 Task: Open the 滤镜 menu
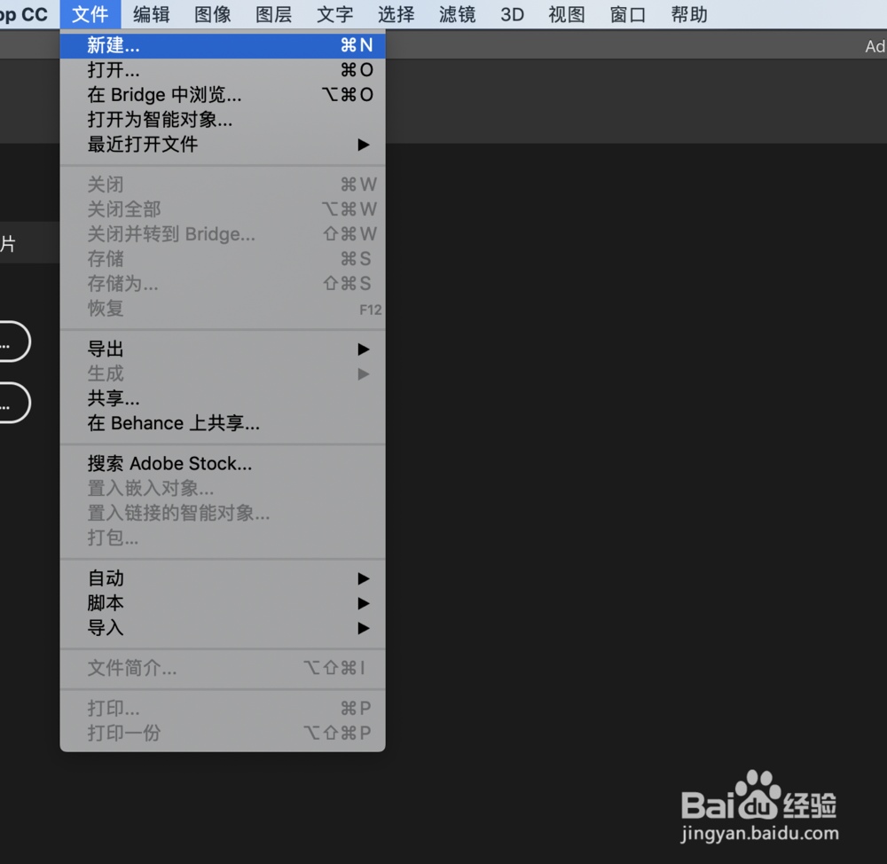[457, 14]
